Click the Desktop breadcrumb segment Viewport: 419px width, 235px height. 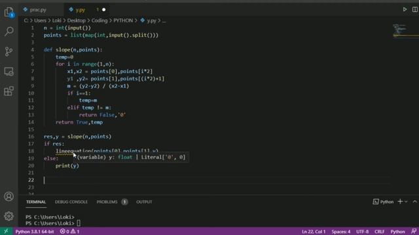tap(77, 20)
